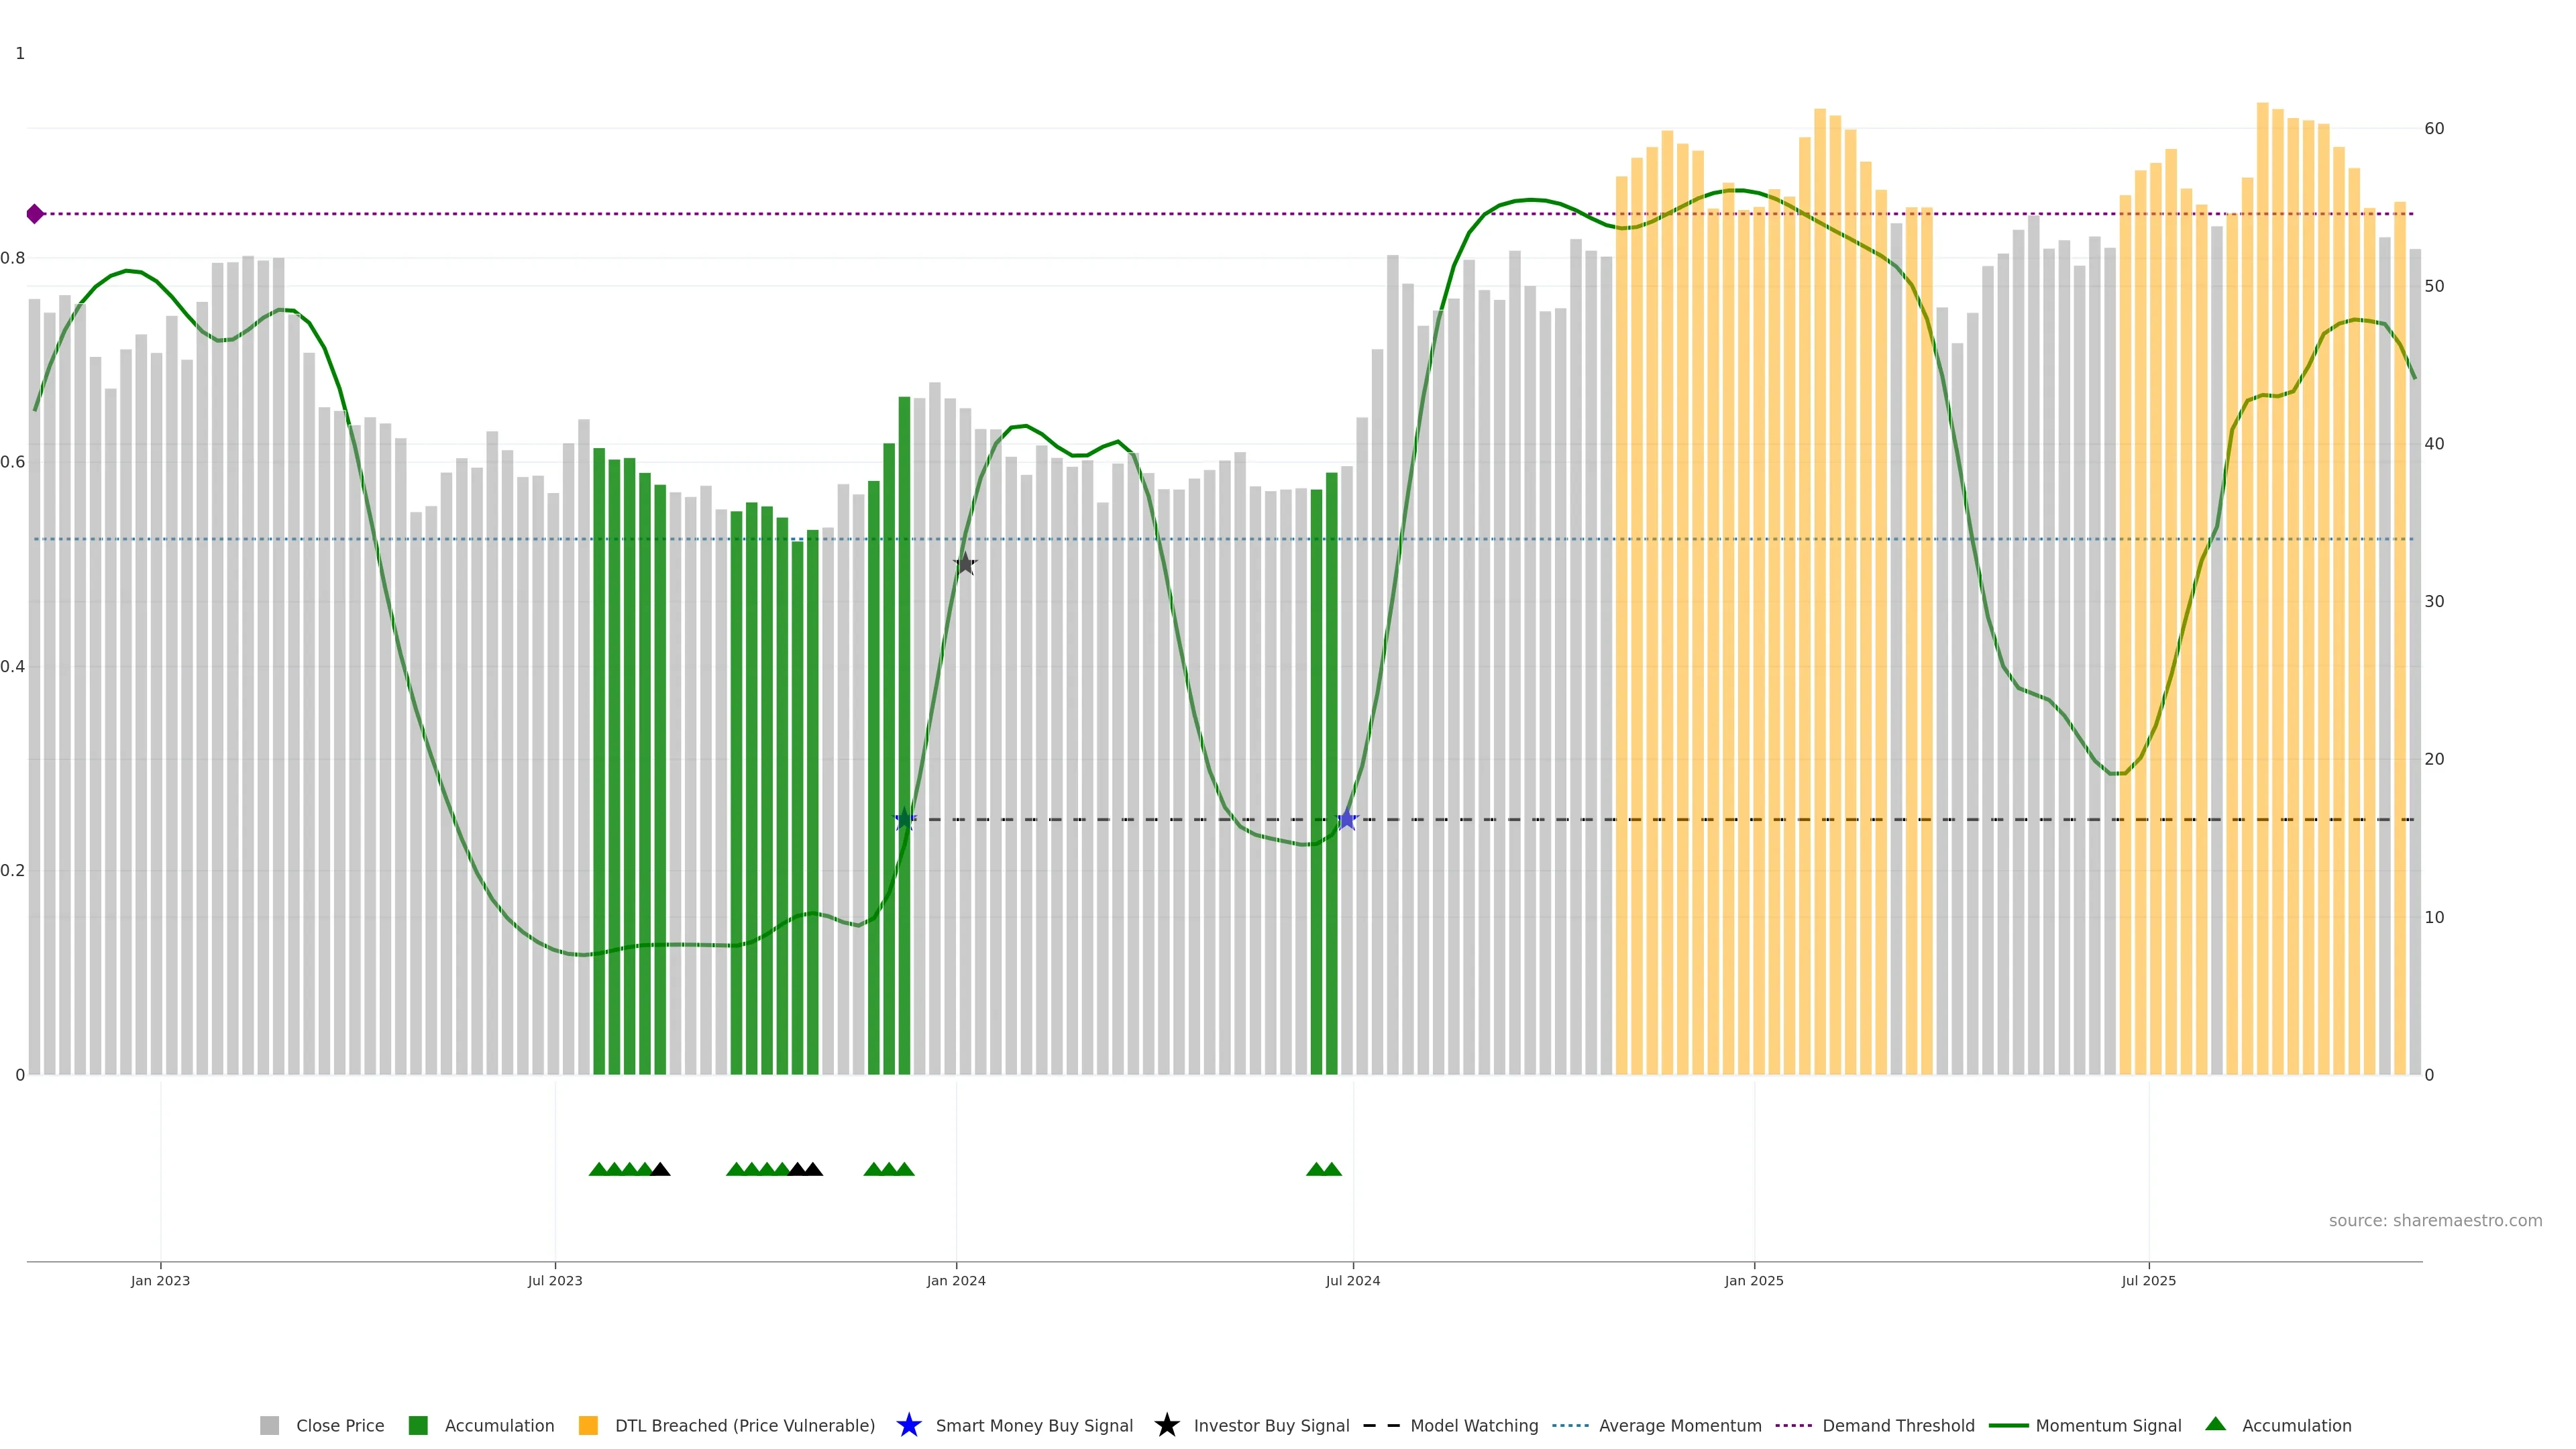Click the Momentum Signal legend label
Viewport: 2576px width, 1449px height.
click(x=2107, y=1425)
